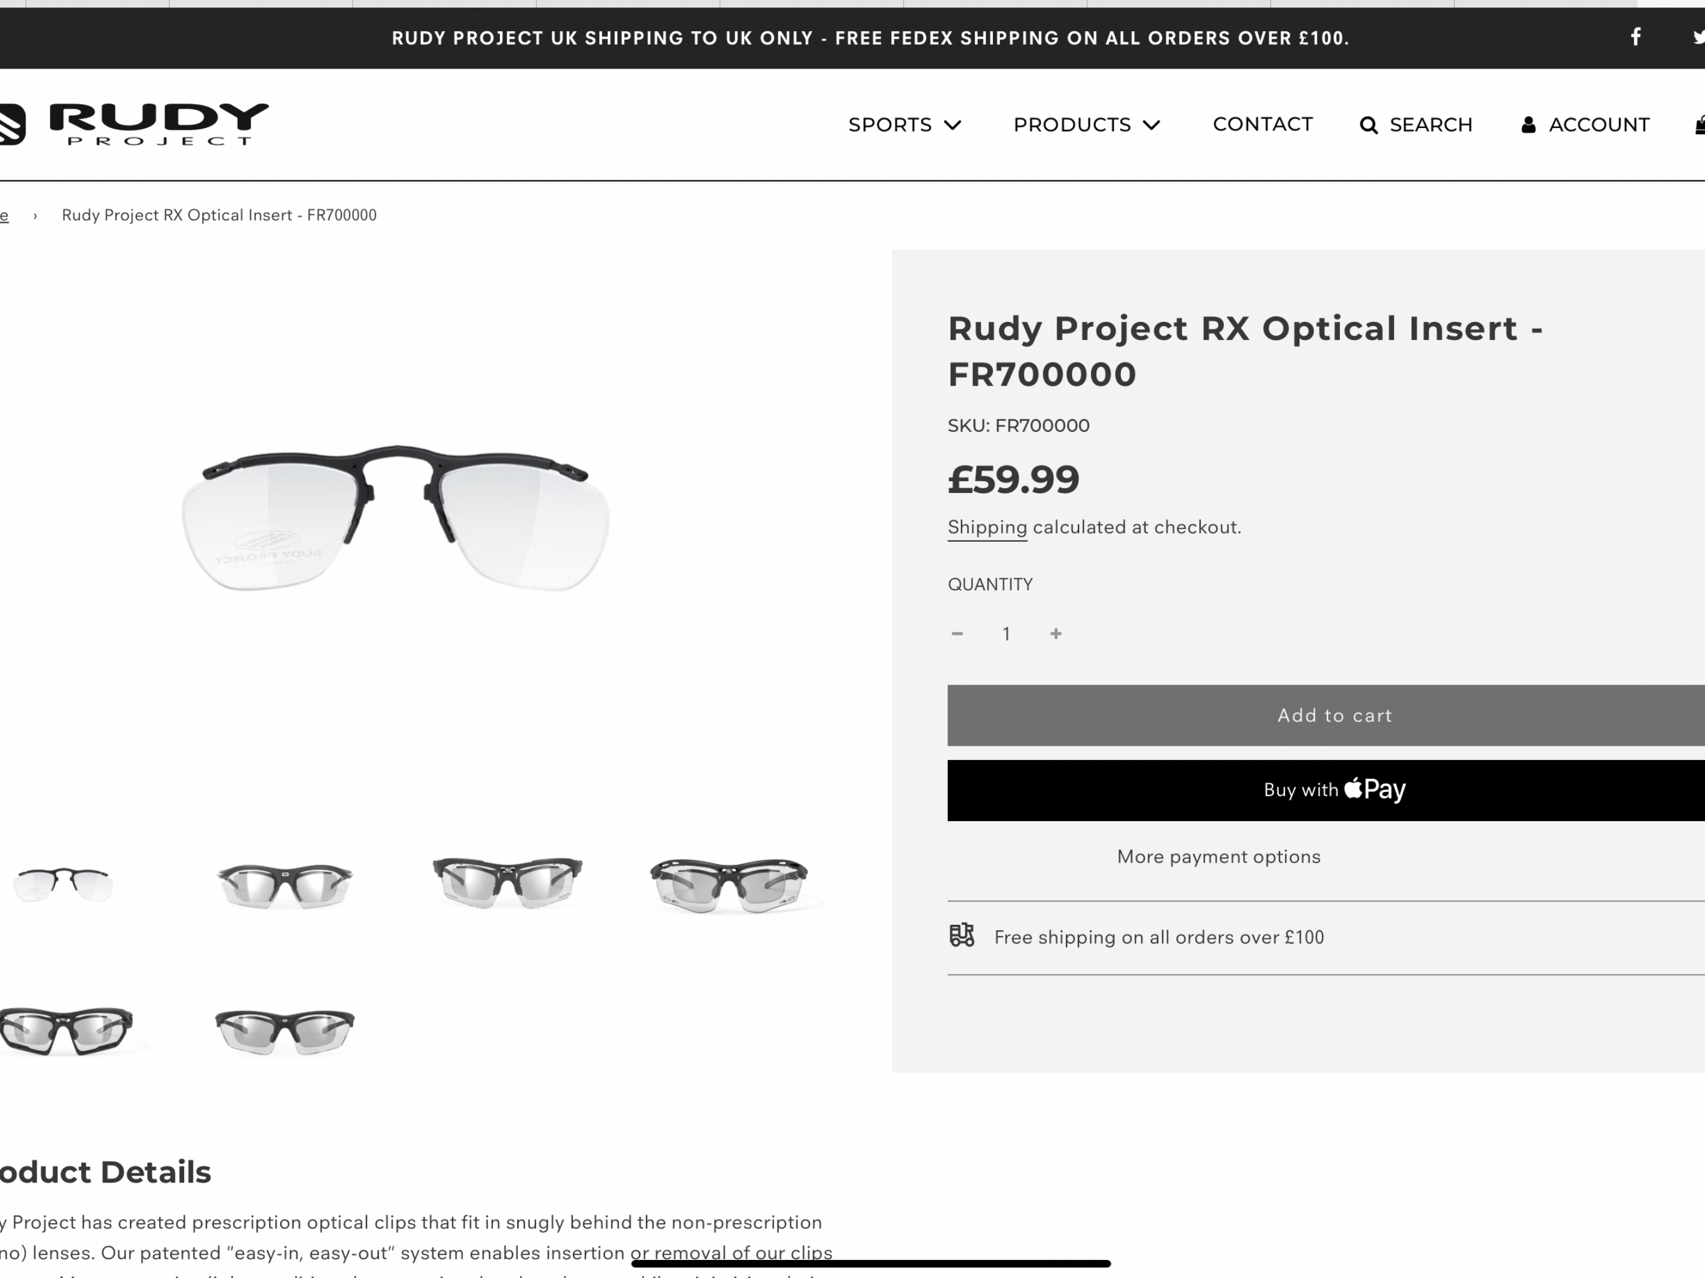Open the Facebook icon in the top bar
Image resolution: width=1705 pixels, height=1278 pixels.
click(1636, 37)
